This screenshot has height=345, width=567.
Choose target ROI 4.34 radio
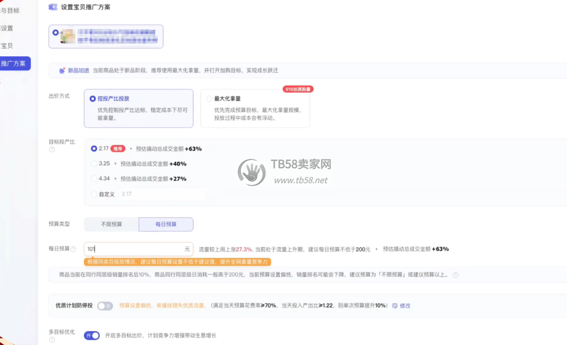(94, 178)
